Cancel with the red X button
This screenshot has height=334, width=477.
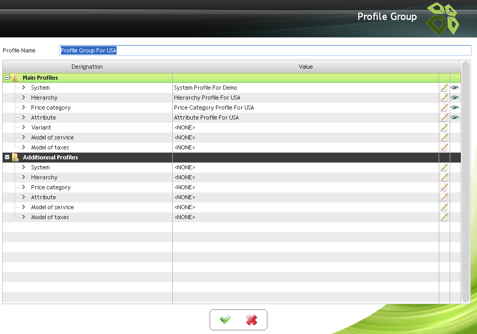coord(252,320)
